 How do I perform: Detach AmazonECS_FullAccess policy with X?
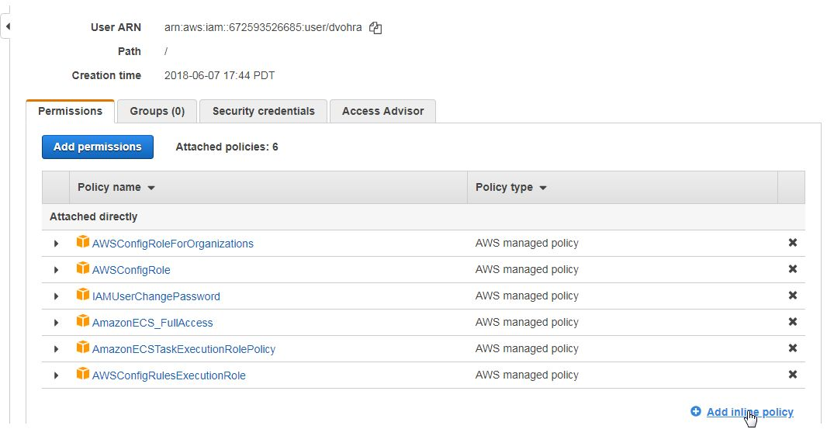[x=792, y=322]
